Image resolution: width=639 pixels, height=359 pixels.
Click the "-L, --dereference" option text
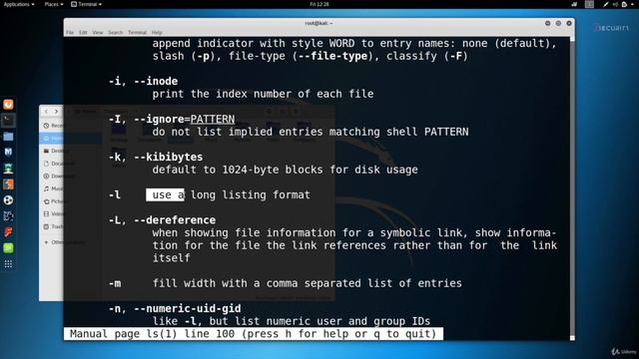(x=162, y=219)
